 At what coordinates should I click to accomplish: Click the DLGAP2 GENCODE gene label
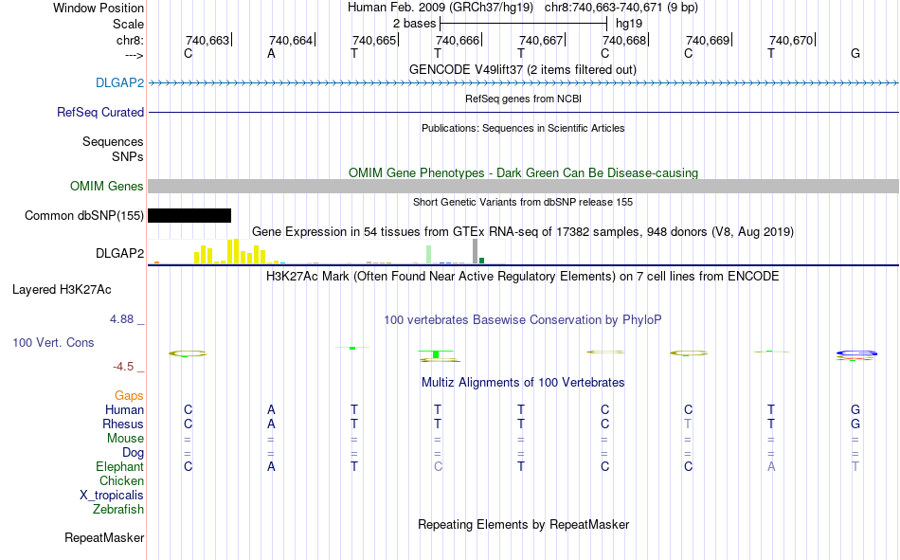119,82
